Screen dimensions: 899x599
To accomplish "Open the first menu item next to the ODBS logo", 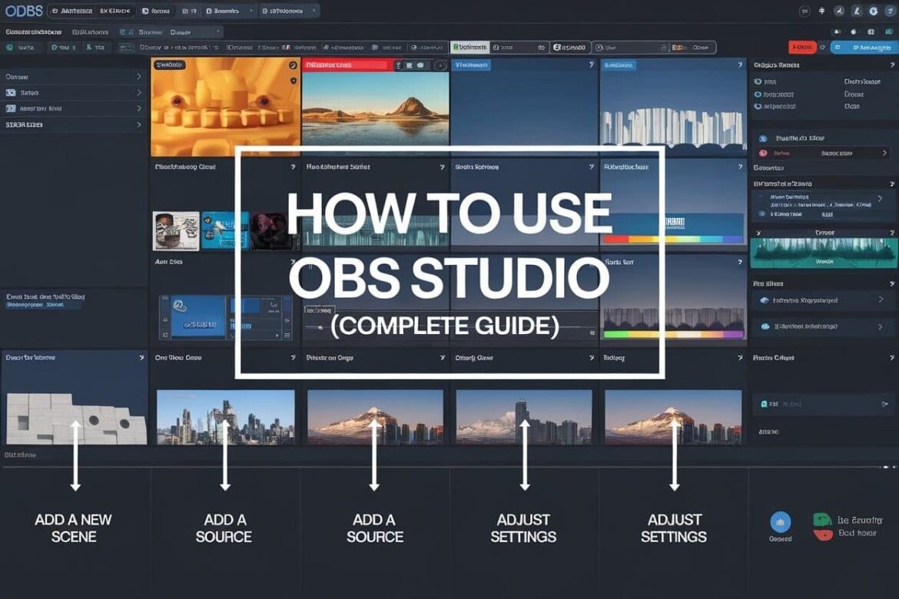I will tap(75, 11).
